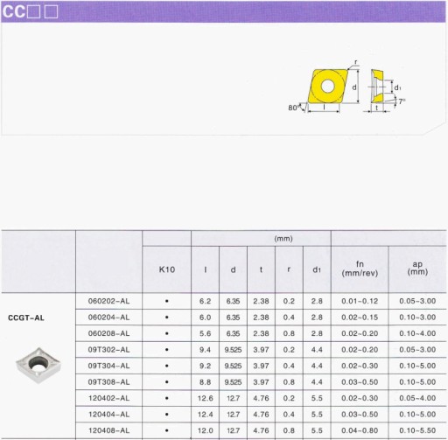Select the 09T302-AL row label
Screen dimensions: 448x440
tap(108, 350)
